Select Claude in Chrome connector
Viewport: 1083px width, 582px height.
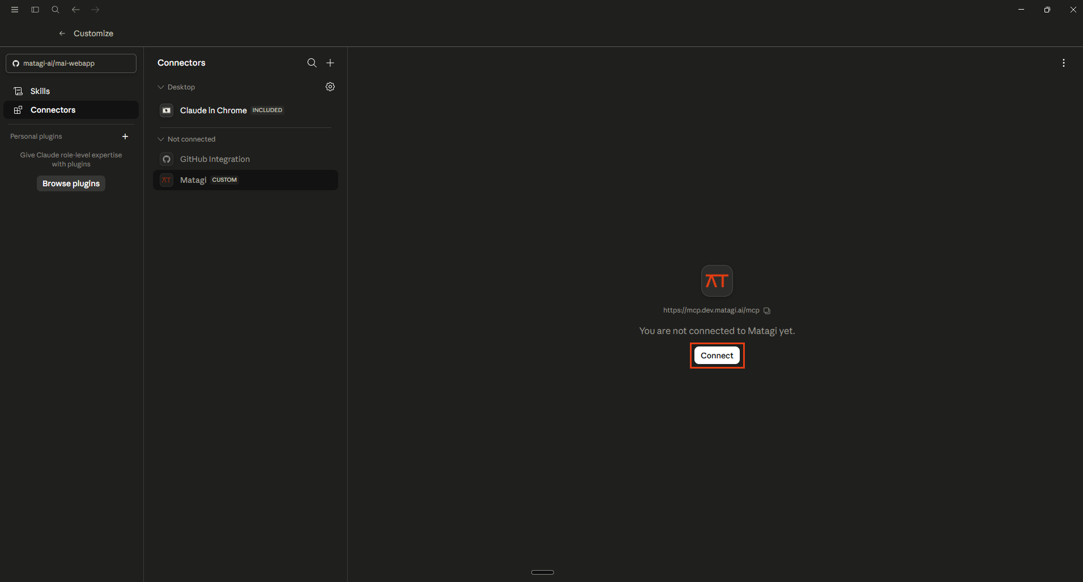245,110
